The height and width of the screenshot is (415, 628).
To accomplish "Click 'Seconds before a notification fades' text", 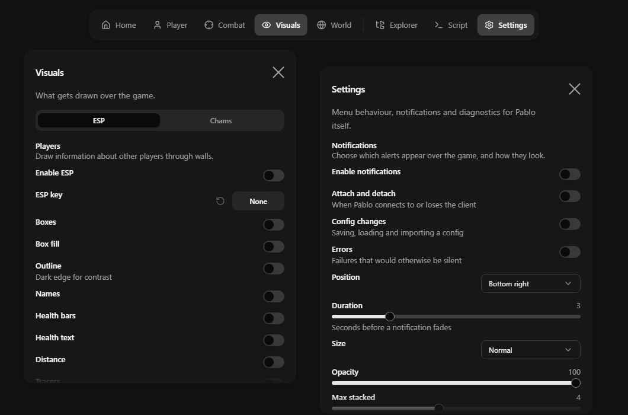I will pos(391,327).
